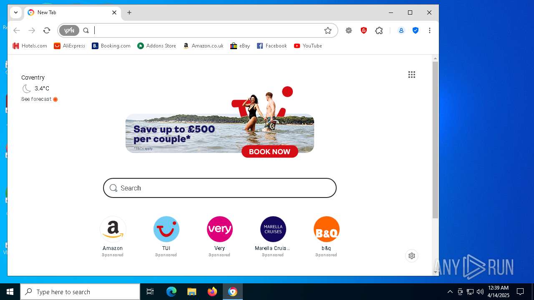Viewport: 534px width, 300px height.
Task: Open the AliExpress bookmark
Action: tap(69, 46)
